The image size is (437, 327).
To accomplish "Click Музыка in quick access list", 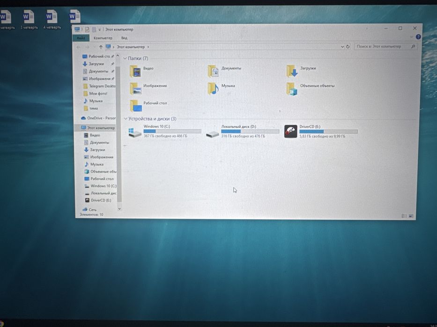I will pos(93,101).
